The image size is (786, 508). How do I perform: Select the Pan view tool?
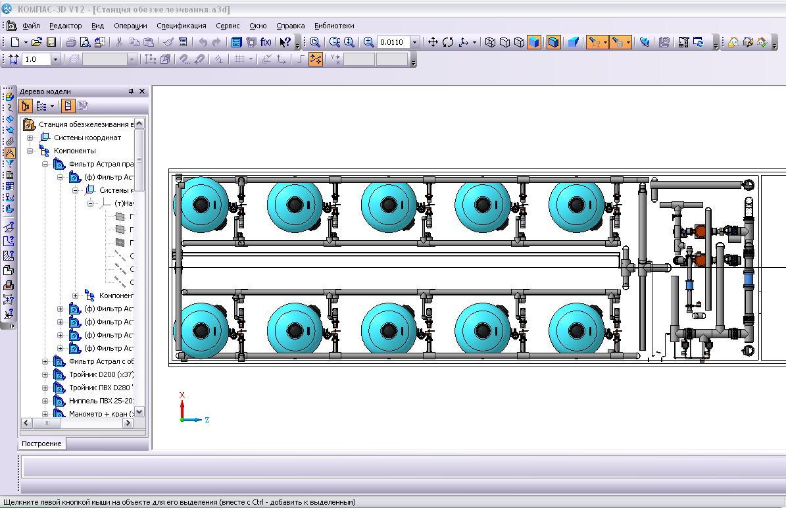click(433, 42)
